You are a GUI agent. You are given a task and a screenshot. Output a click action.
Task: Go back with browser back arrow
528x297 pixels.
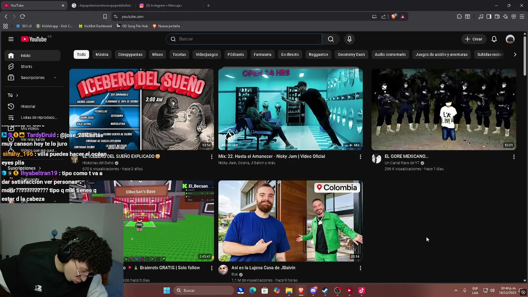tap(6, 16)
